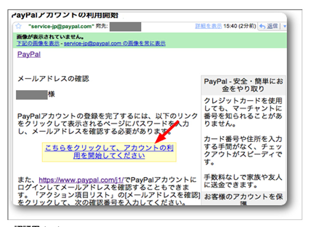
Task: Always show images from service-jp@paypal.com
Action: 115,43
